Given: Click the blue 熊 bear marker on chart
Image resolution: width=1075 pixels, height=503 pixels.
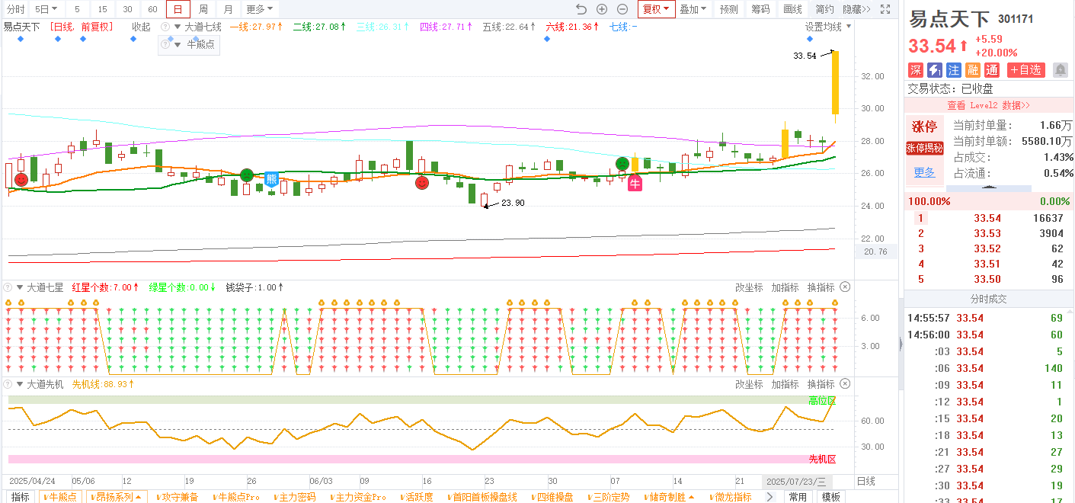Looking at the screenshot, I should point(271,180).
